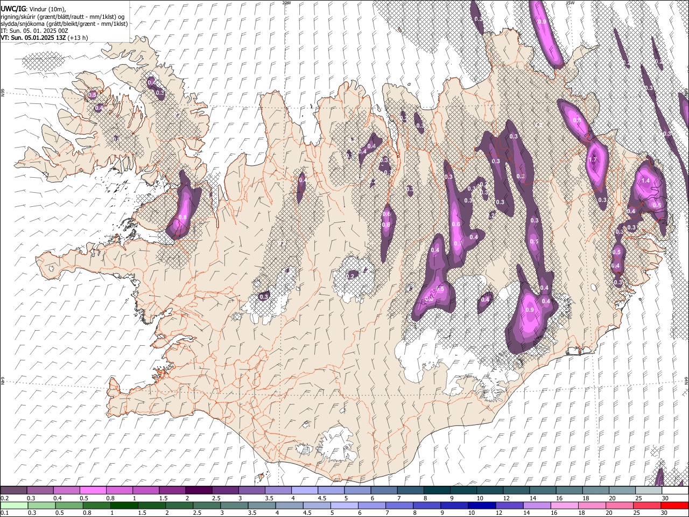The height and width of the screenshot is (517, 689).
Task: Click the 'slydda/snjókoma' description line
Action: pyautogui.click(x=65, y=24)
